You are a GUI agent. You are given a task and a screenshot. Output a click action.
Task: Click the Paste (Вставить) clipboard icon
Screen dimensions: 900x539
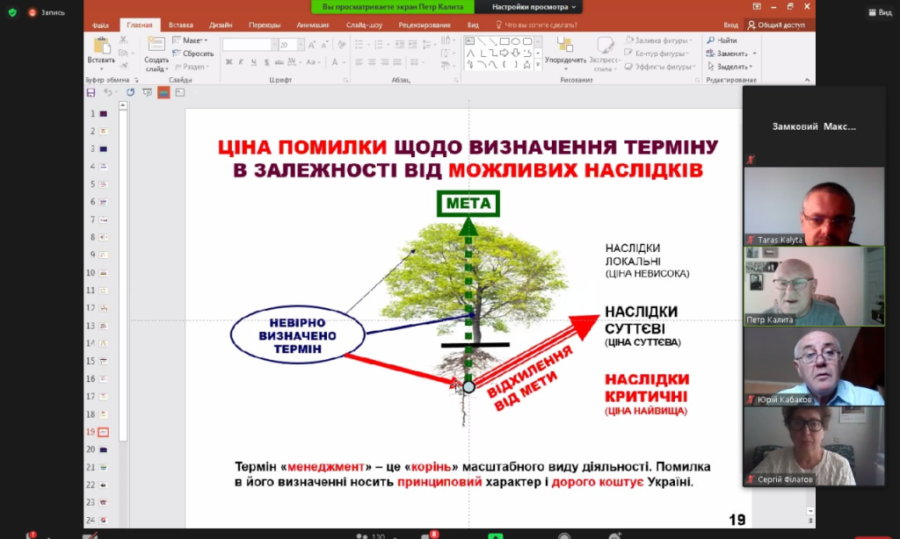102,46
